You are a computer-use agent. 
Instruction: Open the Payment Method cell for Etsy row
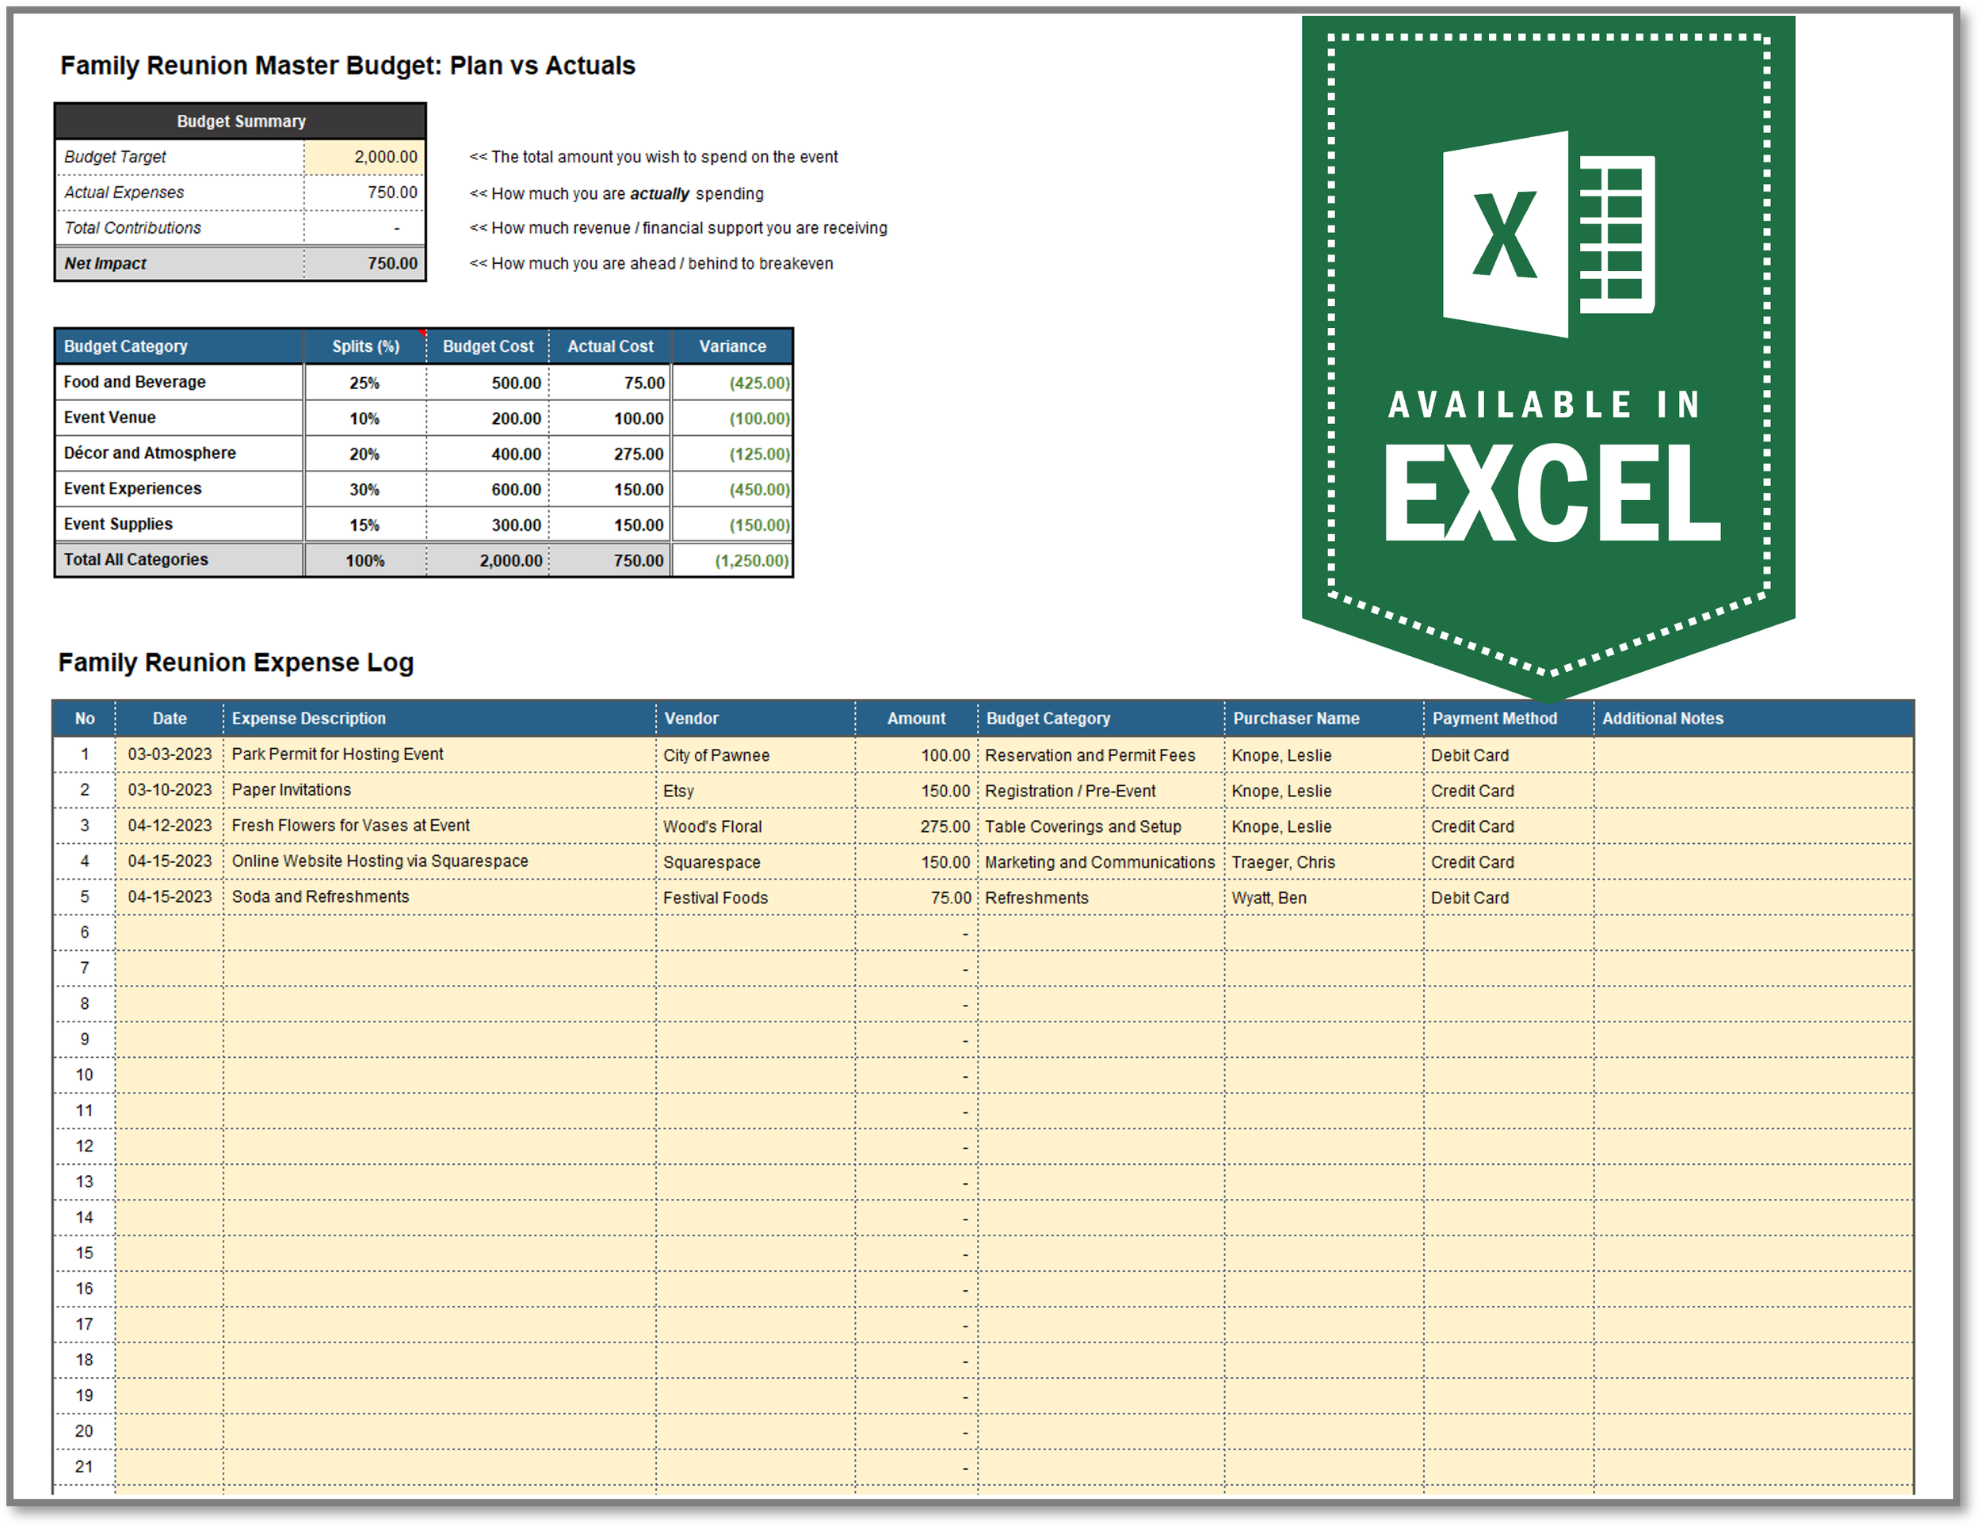(x=1507, y=791)
